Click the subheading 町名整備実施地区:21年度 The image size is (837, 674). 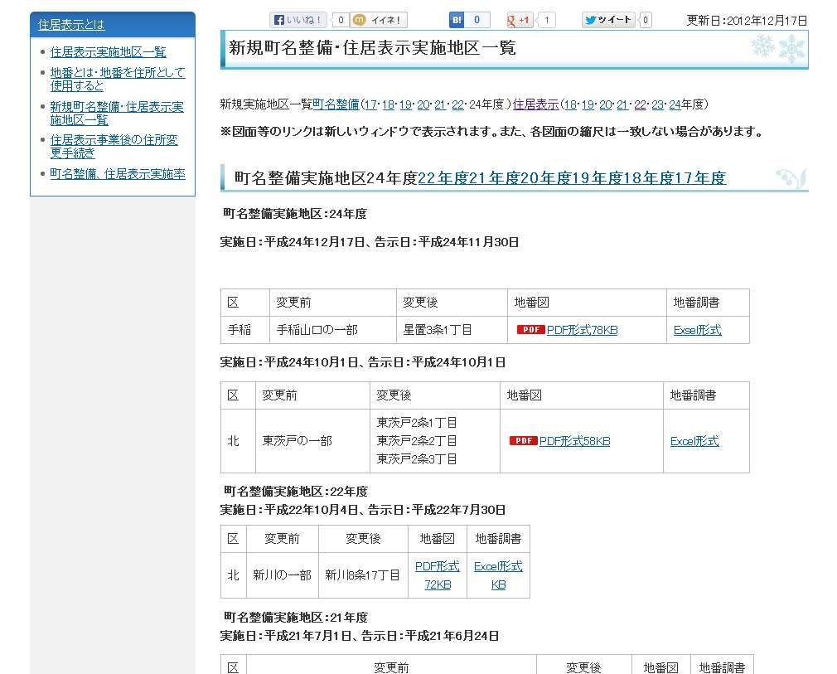pyautogui.click(x=296, y=618)
